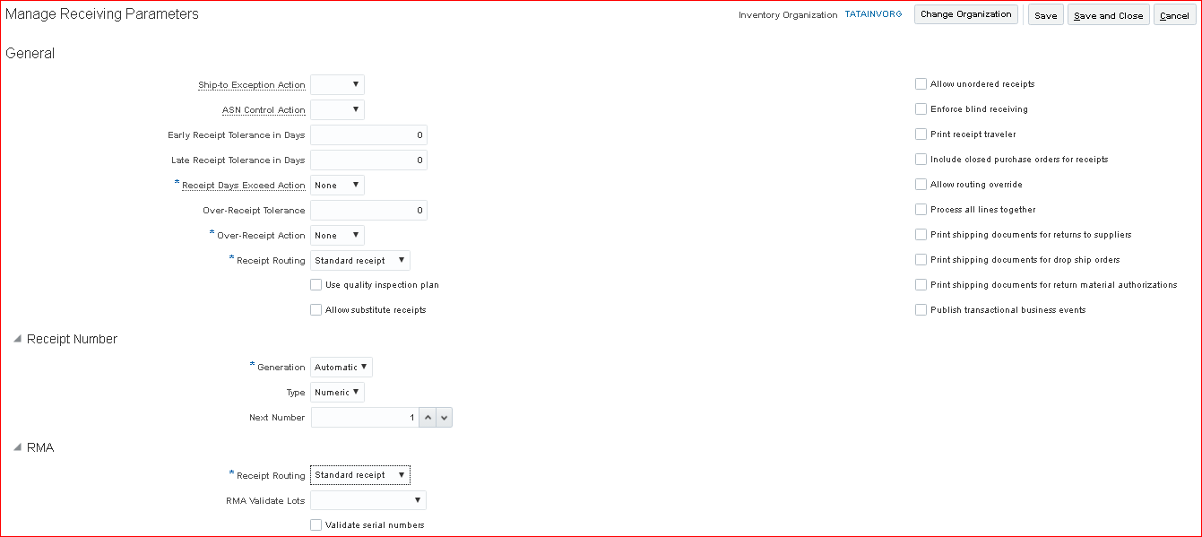Expand the Over-Receipt Action dropdown

[337, 236]
